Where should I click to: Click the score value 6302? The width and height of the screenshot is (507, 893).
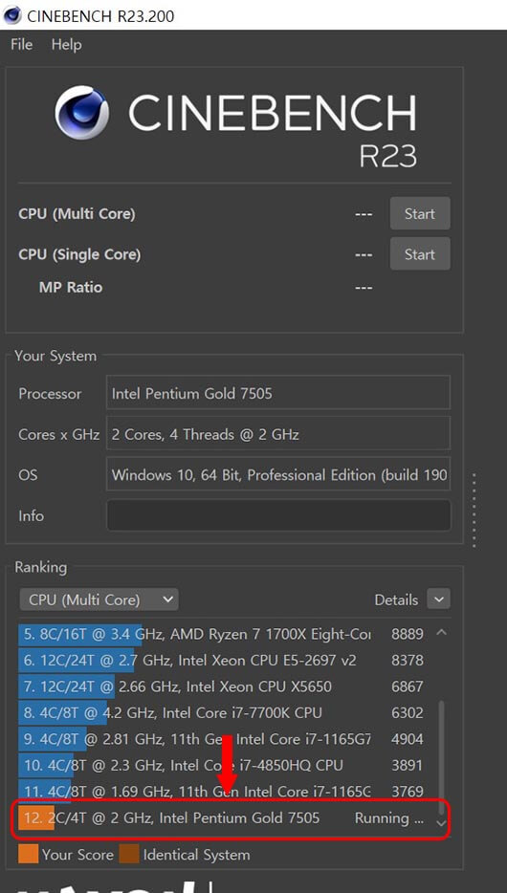(x=408, y=712)
